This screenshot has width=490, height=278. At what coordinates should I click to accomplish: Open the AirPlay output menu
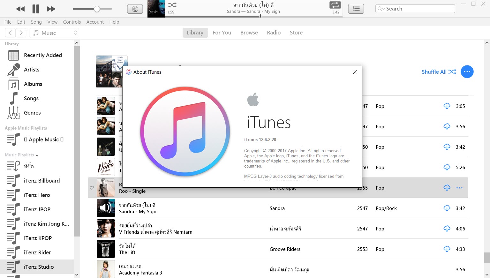click(135, 9)
